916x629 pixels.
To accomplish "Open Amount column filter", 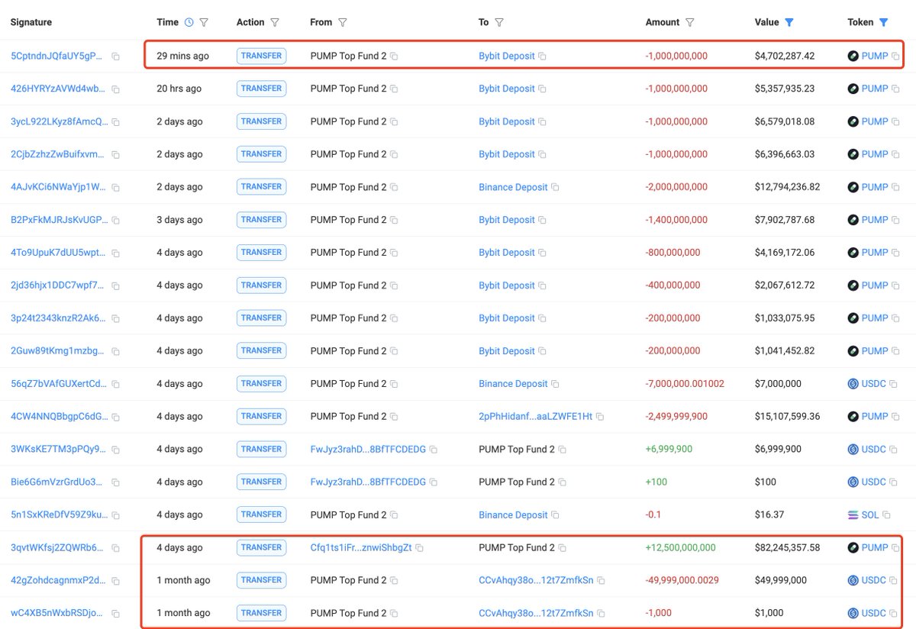I will click(x=690, y=23).
